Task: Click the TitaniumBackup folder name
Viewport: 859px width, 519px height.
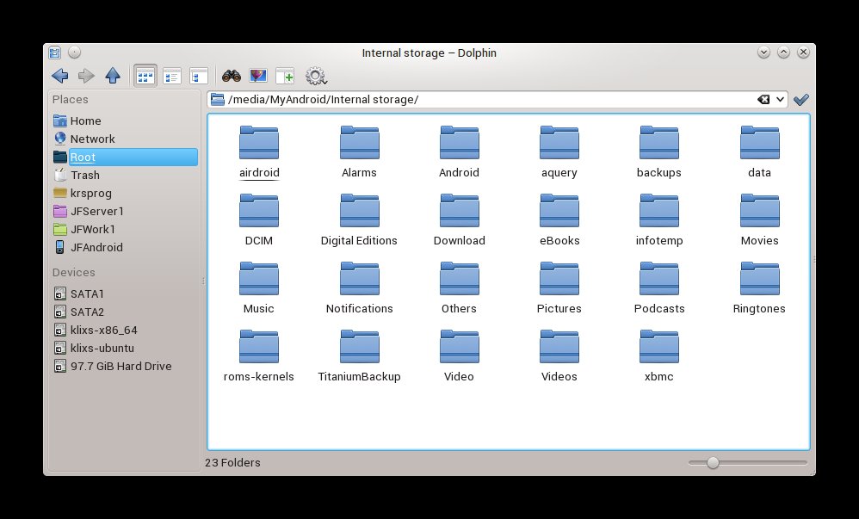Action: coord(360,376)
